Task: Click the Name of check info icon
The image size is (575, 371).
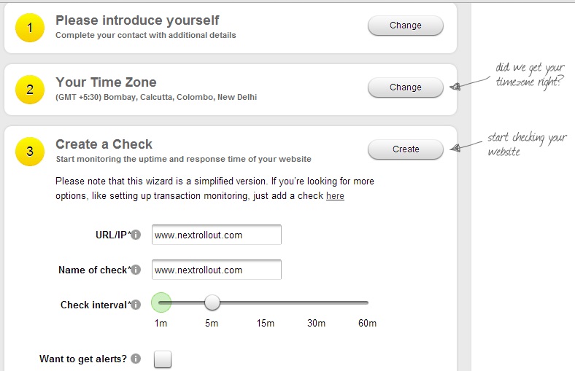Action: click(136, 270)
